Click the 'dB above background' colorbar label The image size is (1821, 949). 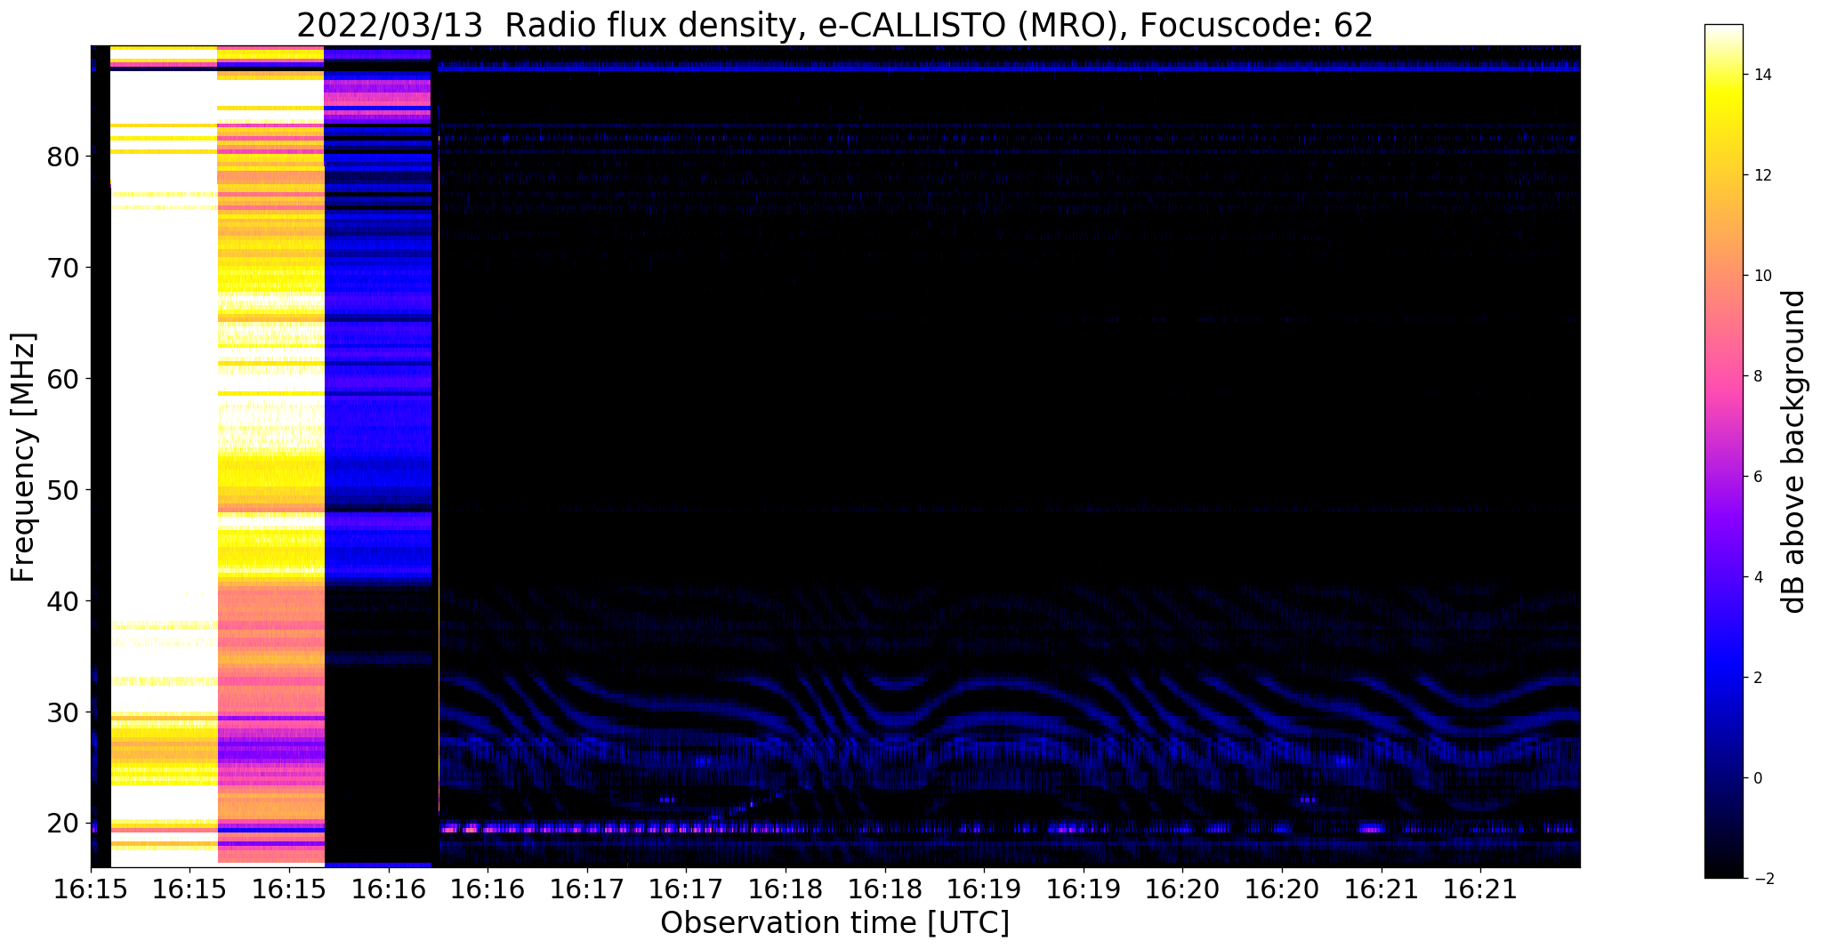point(1793,452)
